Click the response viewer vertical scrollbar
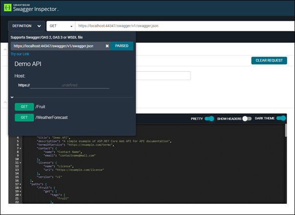This screenshot has width=295, height=215. point(286,130)
